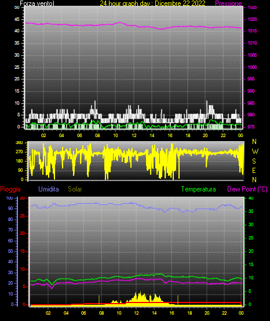This screenshot has width=270, height=321.
Task: Click the Forza vento axis title
Action: [37, 3]
